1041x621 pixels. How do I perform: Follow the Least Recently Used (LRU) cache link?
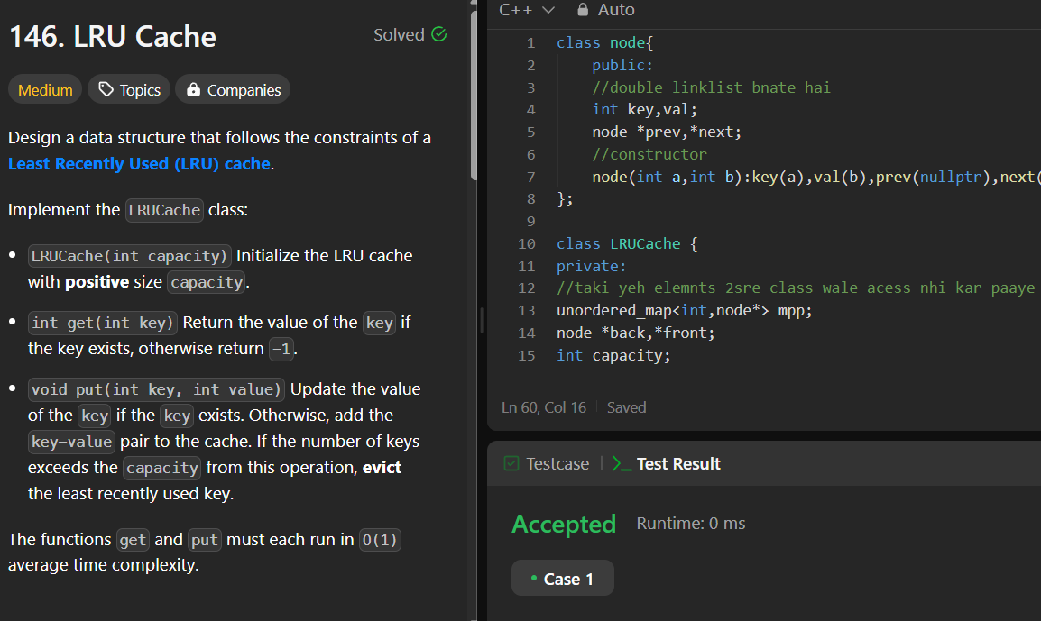[x=139, y=163]
